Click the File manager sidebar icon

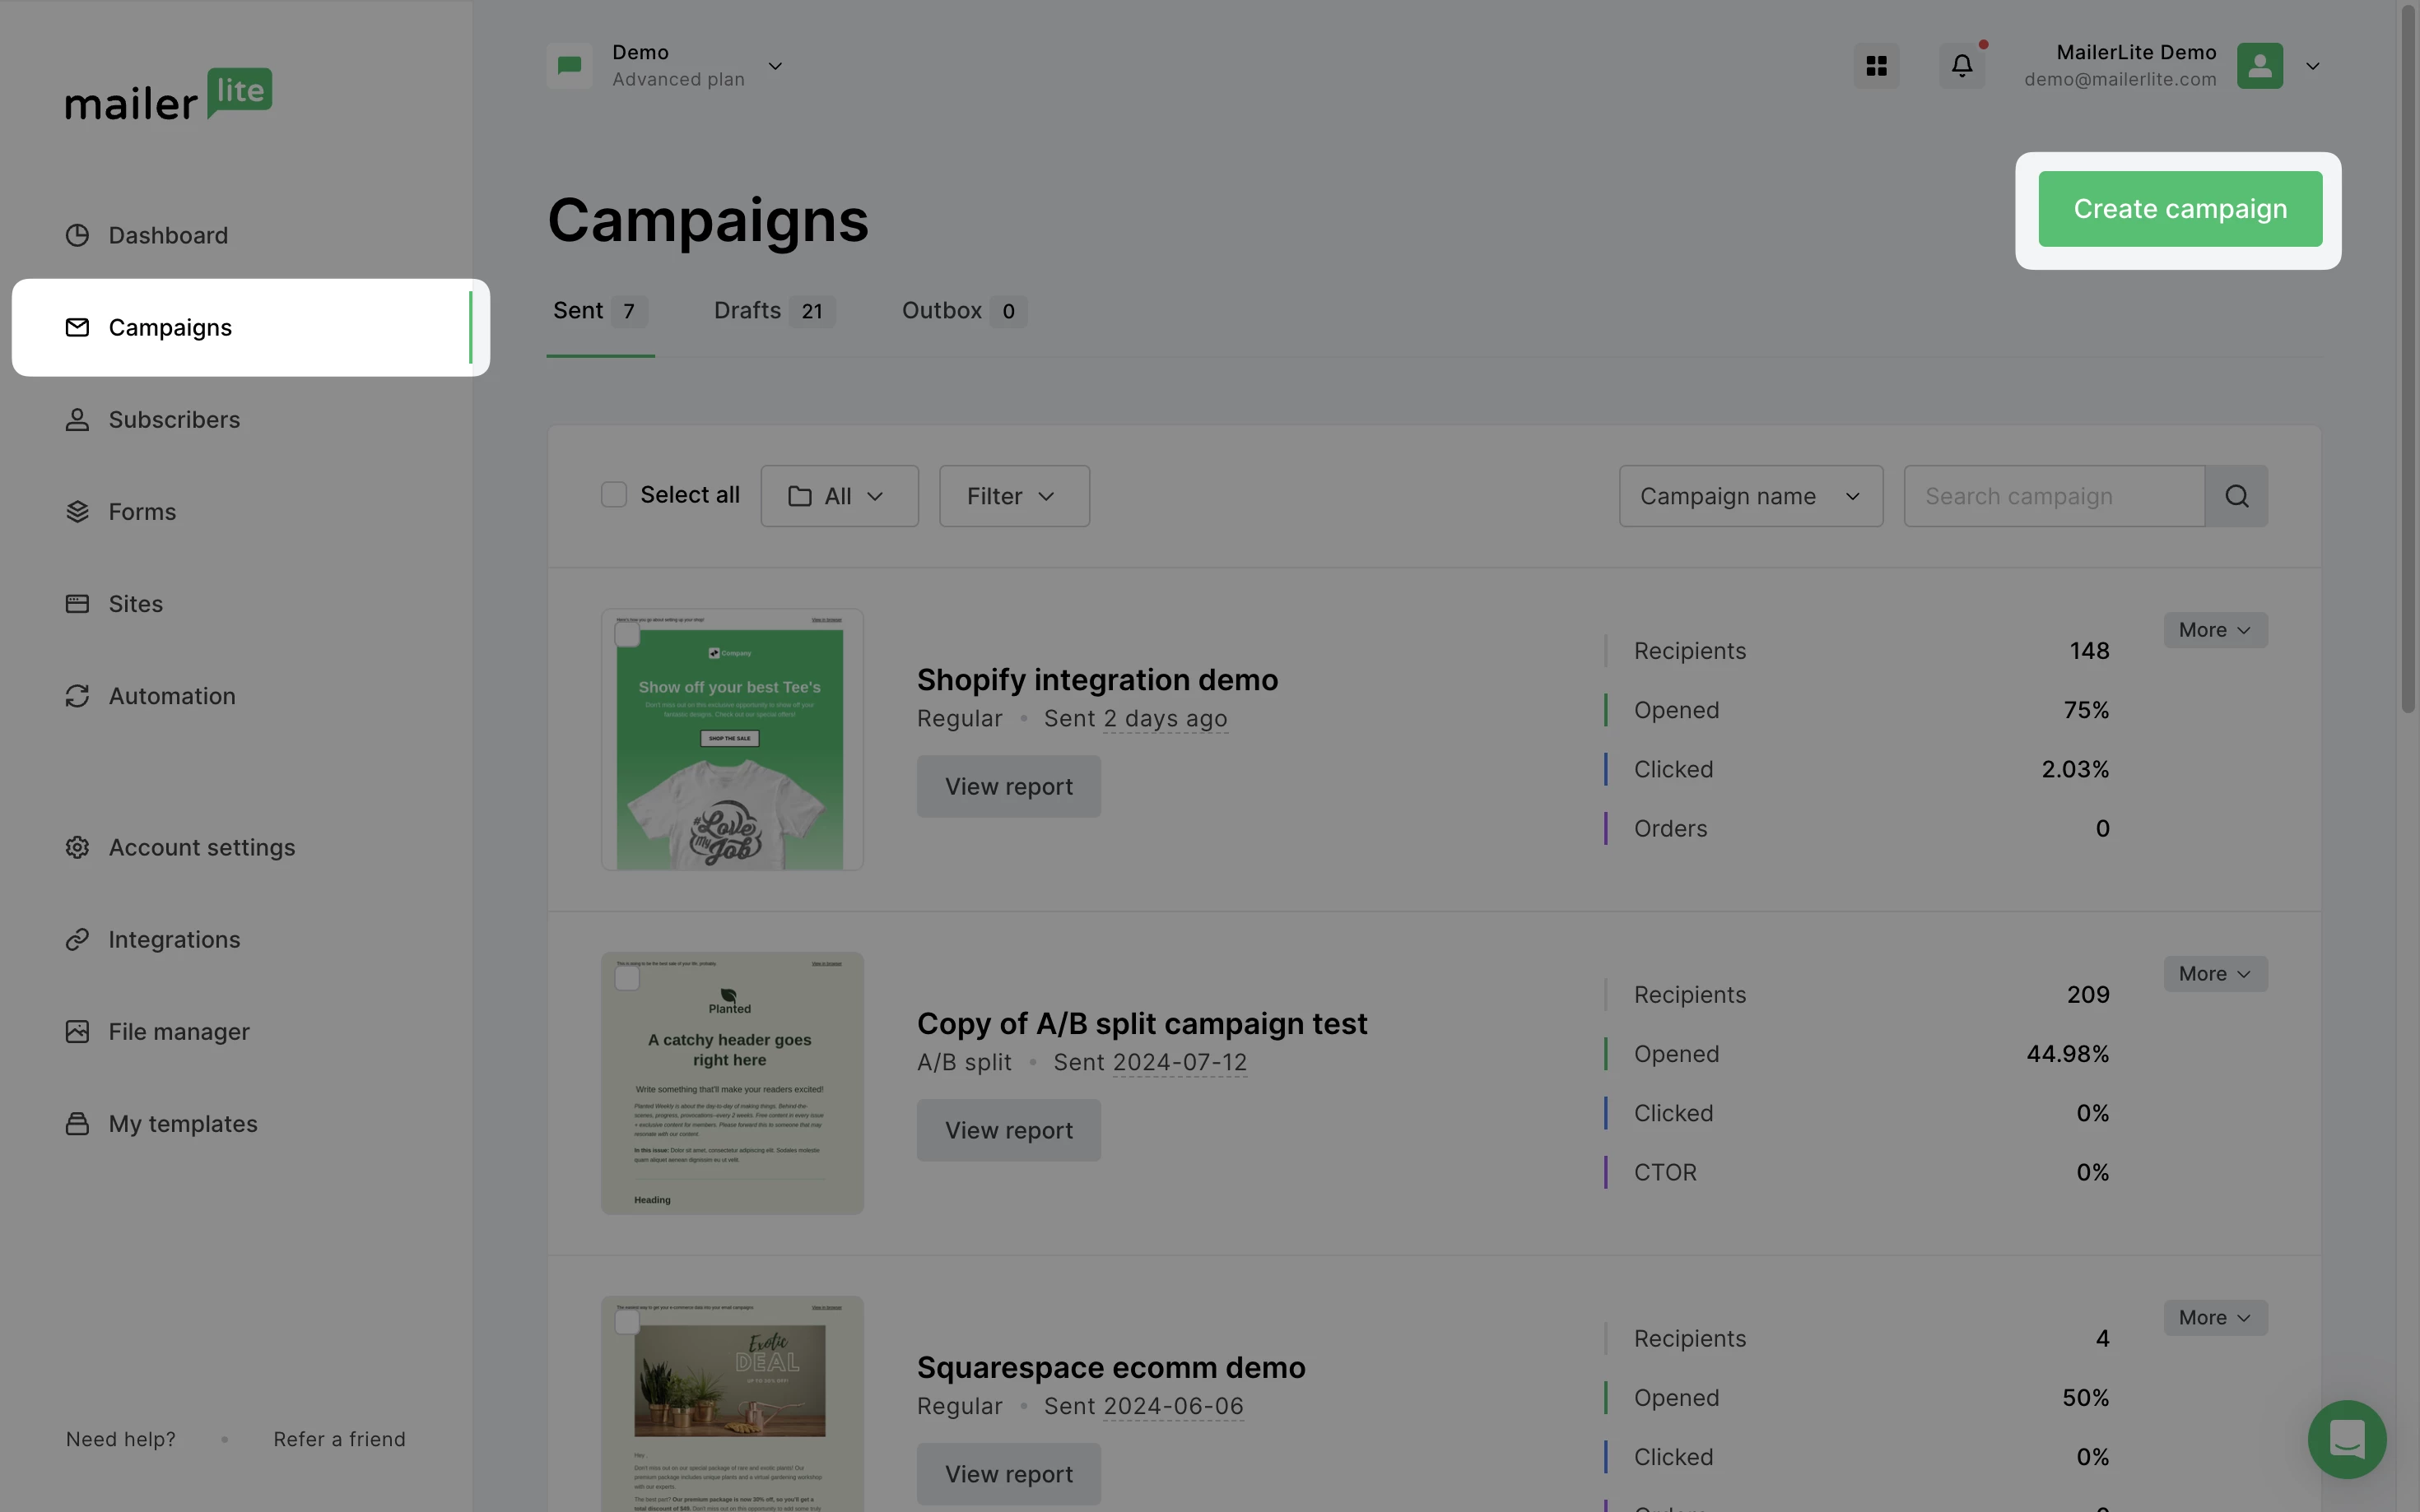pyautogui.click(x=77, y=1032)
